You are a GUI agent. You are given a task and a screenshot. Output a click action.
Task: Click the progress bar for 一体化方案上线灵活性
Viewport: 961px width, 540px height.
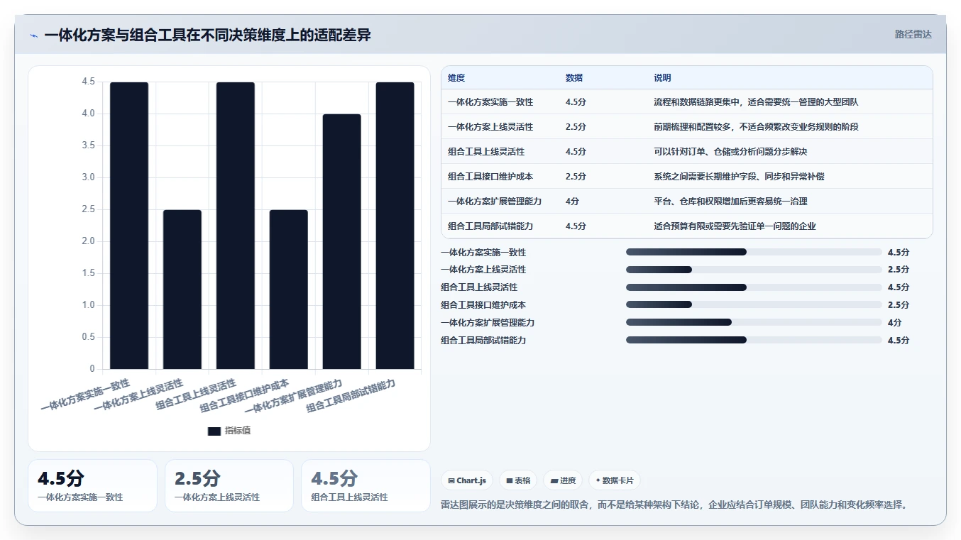754,270
